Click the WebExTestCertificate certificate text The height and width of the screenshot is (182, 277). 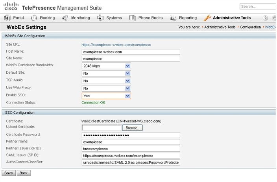(x=121, y=121)
